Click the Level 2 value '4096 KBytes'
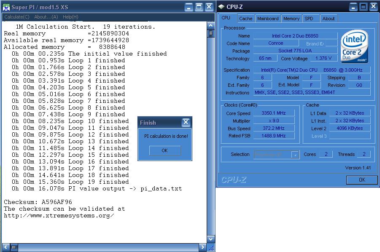 click(x=350, y=128)
